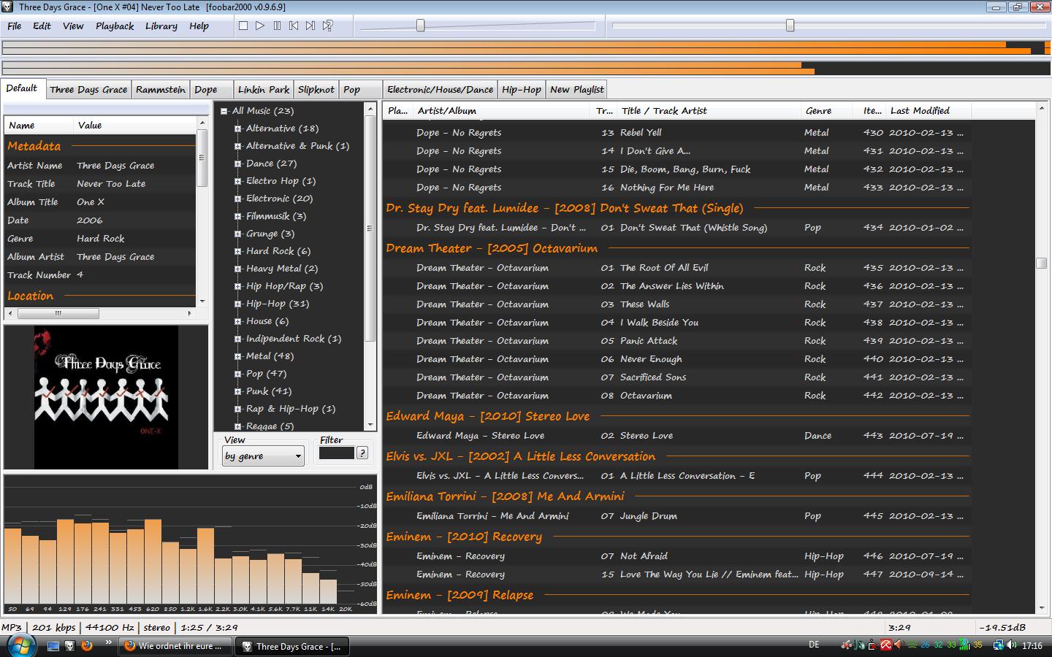Go to previous track
The width and height of the screenshot is (1052, 657).
pyautogui.click(x=294, y=26)
